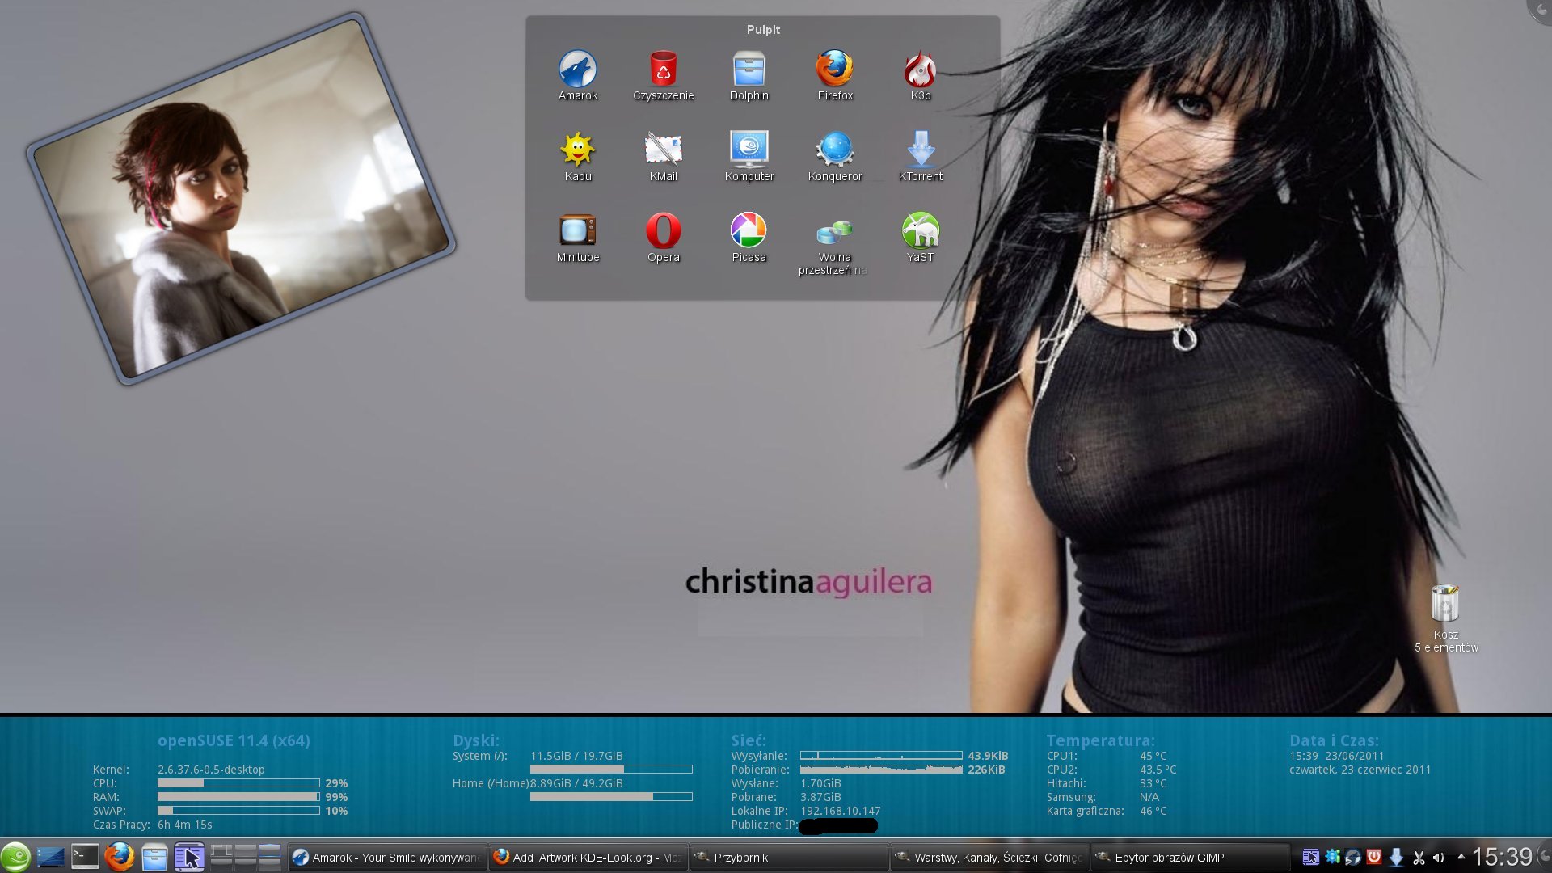Launch Firefox from the panel quicklaunch
This screenshot has height=873, width=1552.
point(120,857)
